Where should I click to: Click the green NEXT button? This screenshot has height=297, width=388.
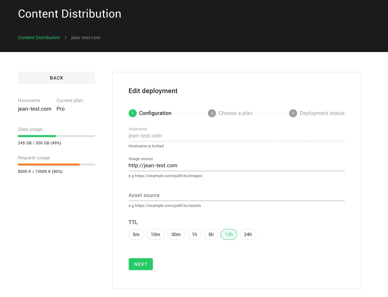click(x=141, y=264)
